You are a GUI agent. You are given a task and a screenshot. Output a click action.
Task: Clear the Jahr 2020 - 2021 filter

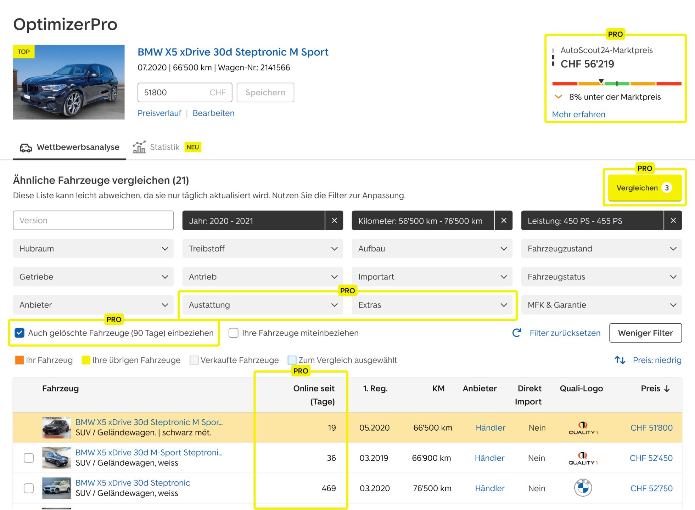pyautogui.click(x=334, y=221)
